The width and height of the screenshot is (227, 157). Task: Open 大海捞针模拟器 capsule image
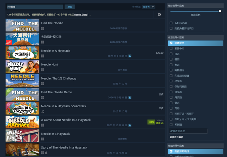(x=22, y=39)
